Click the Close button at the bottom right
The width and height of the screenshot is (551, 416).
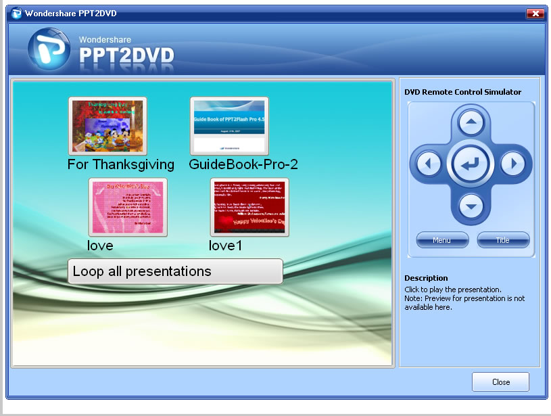pos(500,382)
